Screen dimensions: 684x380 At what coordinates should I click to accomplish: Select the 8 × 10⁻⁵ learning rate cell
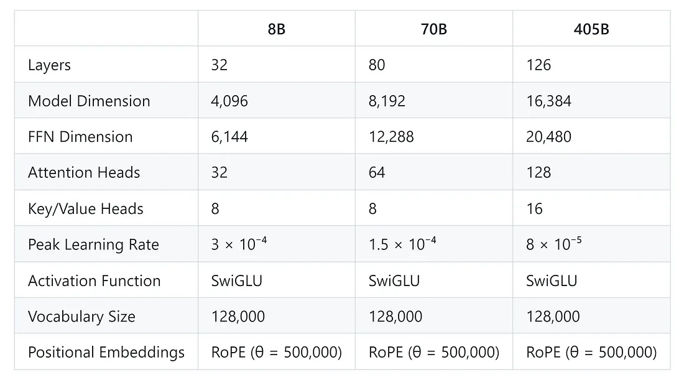(x=554, y=244)
